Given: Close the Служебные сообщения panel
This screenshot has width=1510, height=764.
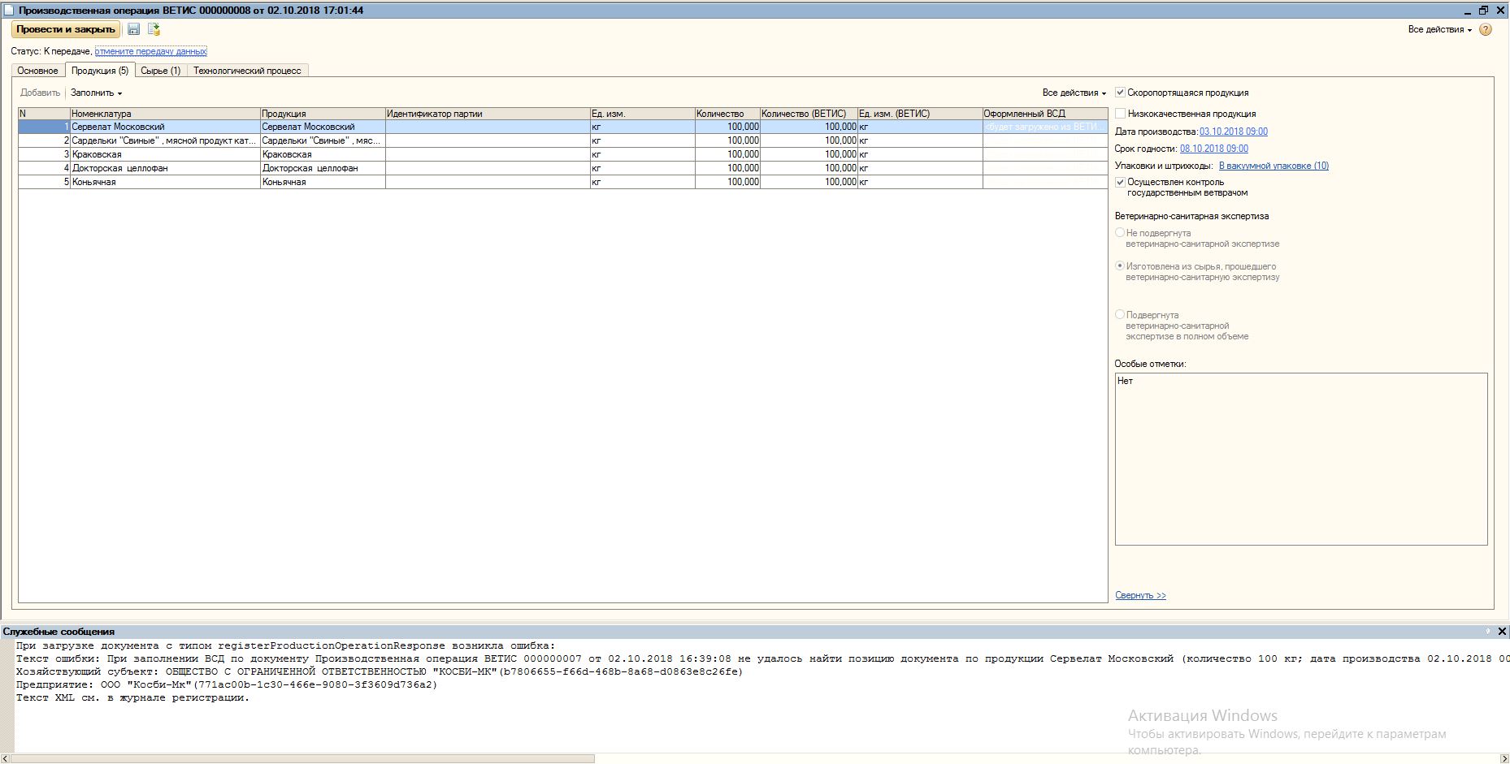Looking at the screenshot, I should tap(1502, 631).
